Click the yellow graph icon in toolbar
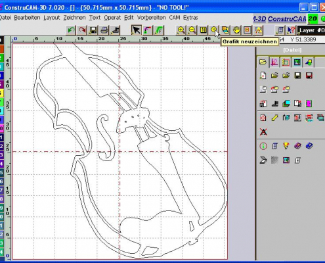 point(259,30)
